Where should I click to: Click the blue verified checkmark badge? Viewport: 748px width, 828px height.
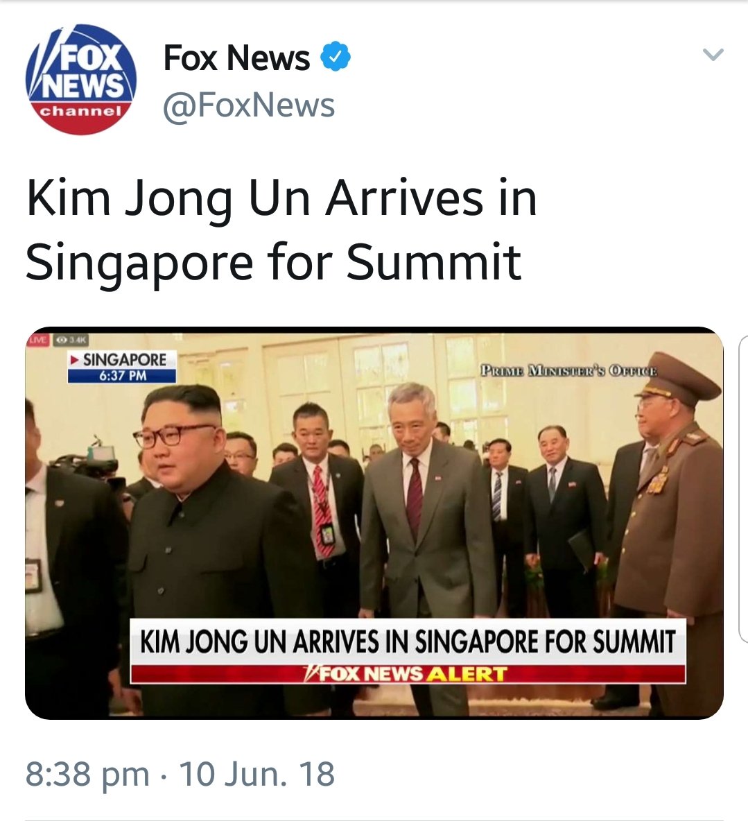coord(336,56)
